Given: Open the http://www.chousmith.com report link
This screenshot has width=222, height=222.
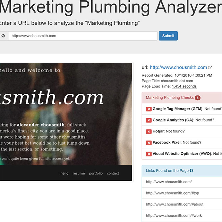Looking at the screenshot, I should [x=178, y=67].
